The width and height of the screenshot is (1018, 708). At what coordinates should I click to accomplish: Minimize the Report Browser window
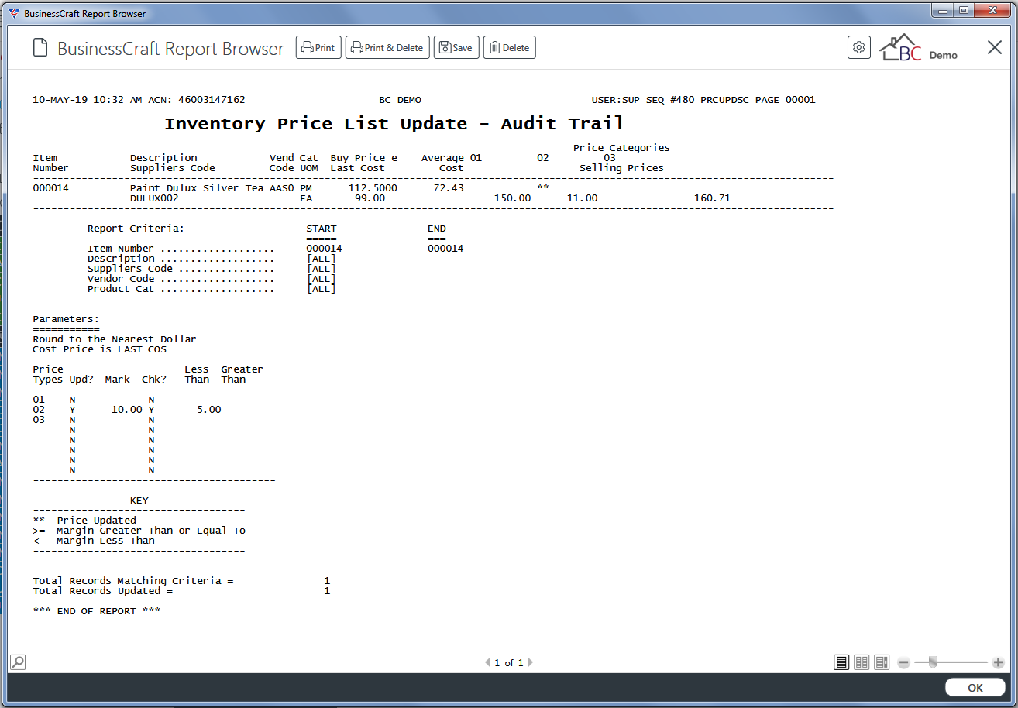tap(944, 10)
